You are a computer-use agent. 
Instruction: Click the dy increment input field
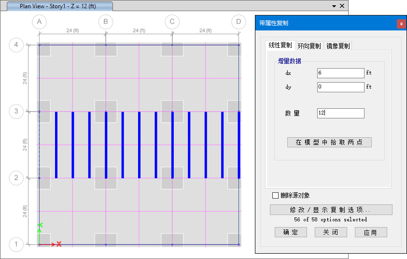pyautogui.click(x=340, y=87)
